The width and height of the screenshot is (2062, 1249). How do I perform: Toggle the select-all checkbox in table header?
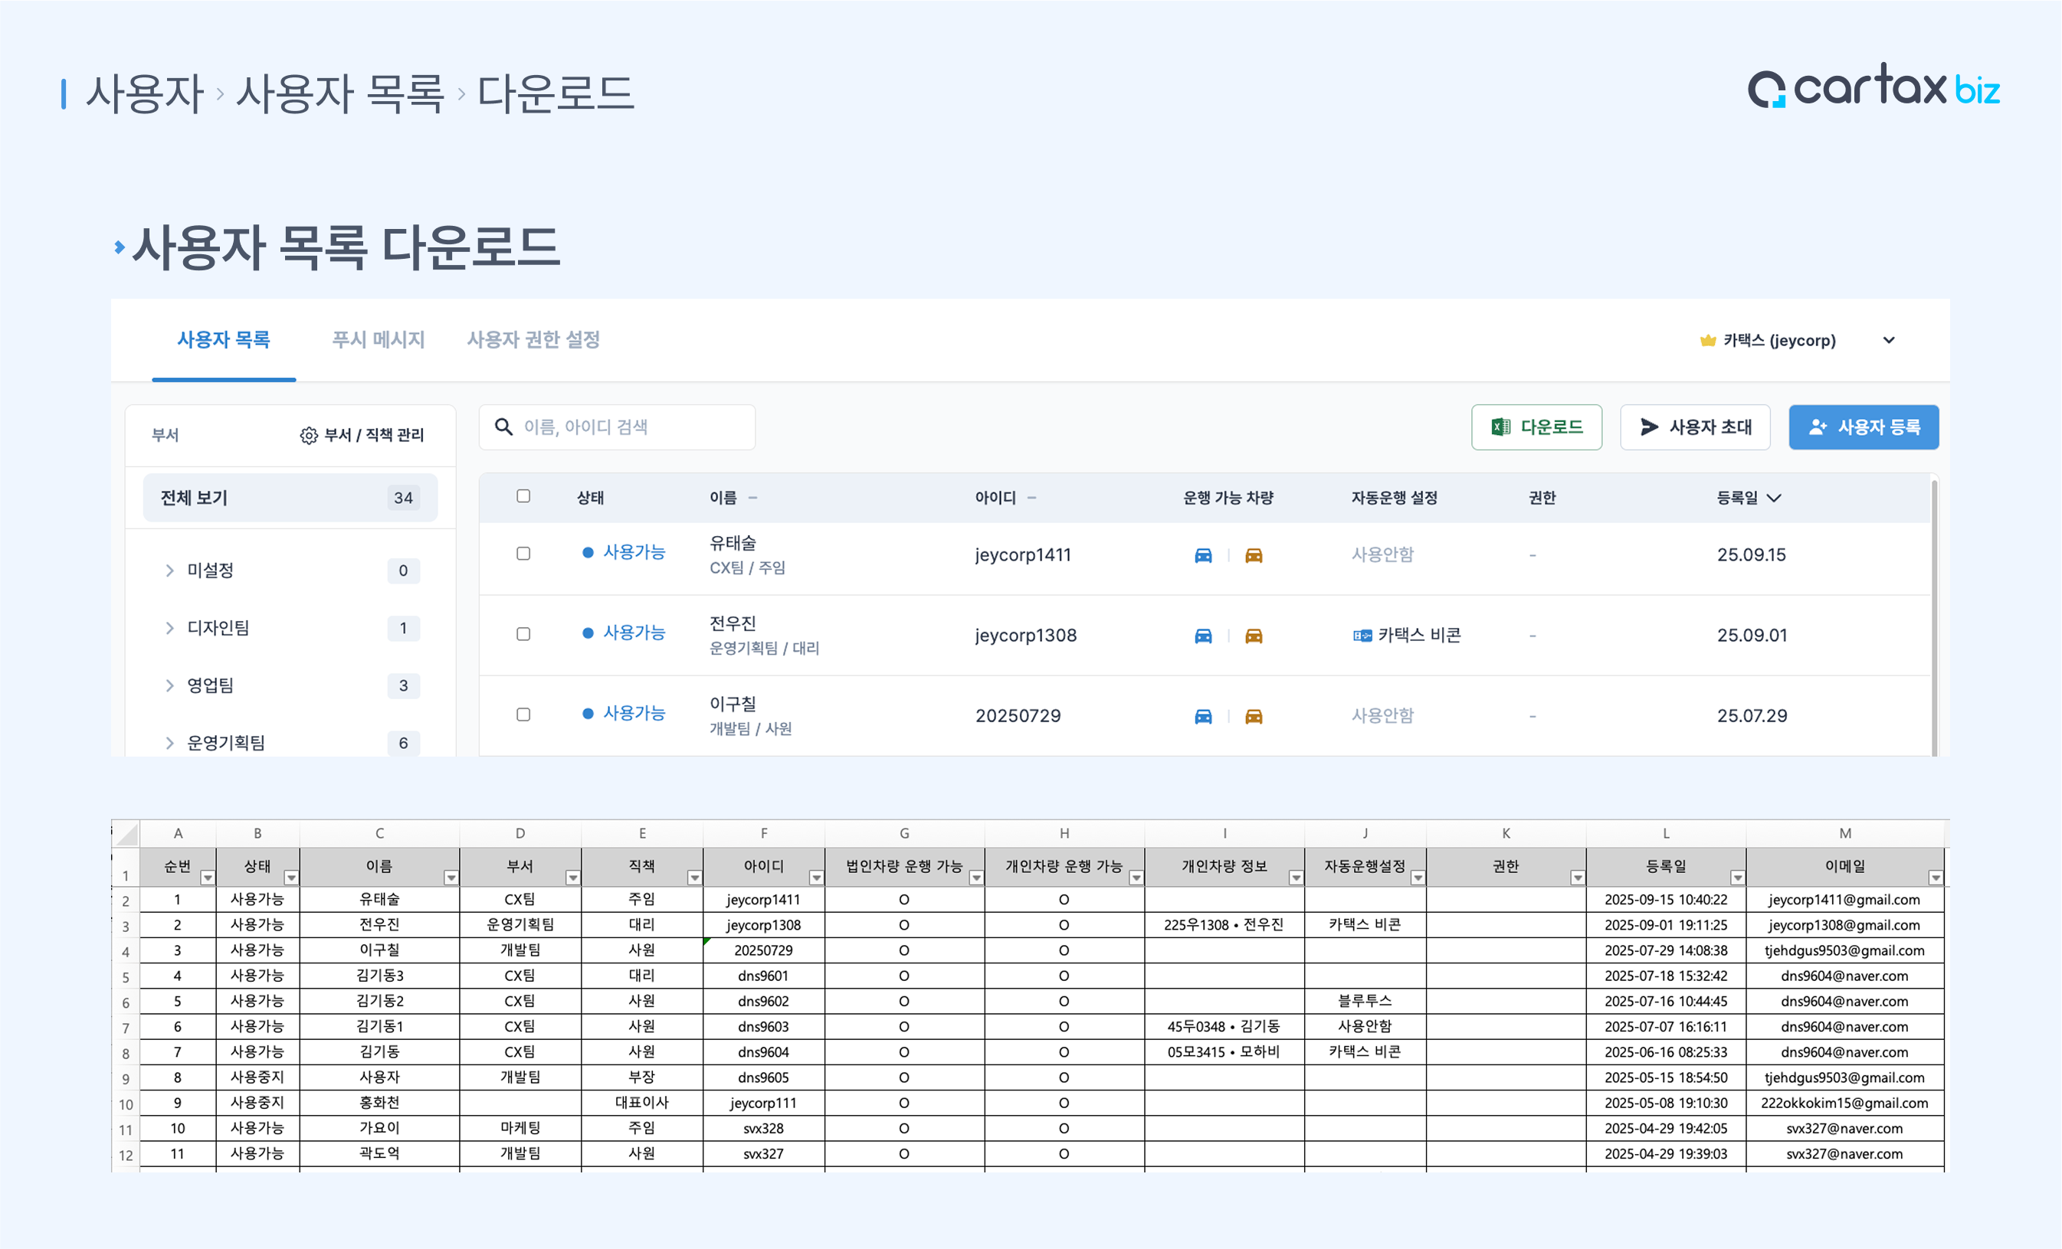523,496
